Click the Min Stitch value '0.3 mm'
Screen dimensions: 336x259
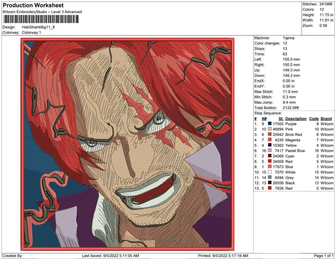click(289, 97)
